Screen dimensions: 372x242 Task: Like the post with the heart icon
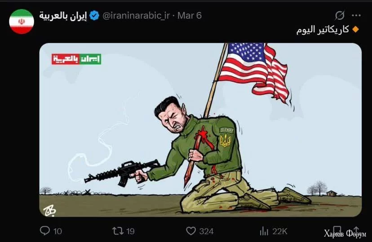(x=191, y=231)
